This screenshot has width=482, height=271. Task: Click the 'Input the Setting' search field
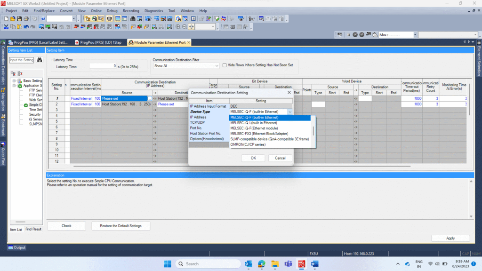coord(22,60)
